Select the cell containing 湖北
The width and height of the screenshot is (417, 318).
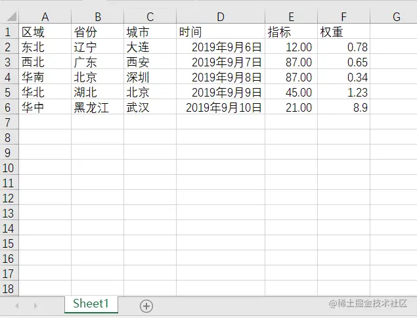(98, 93)
